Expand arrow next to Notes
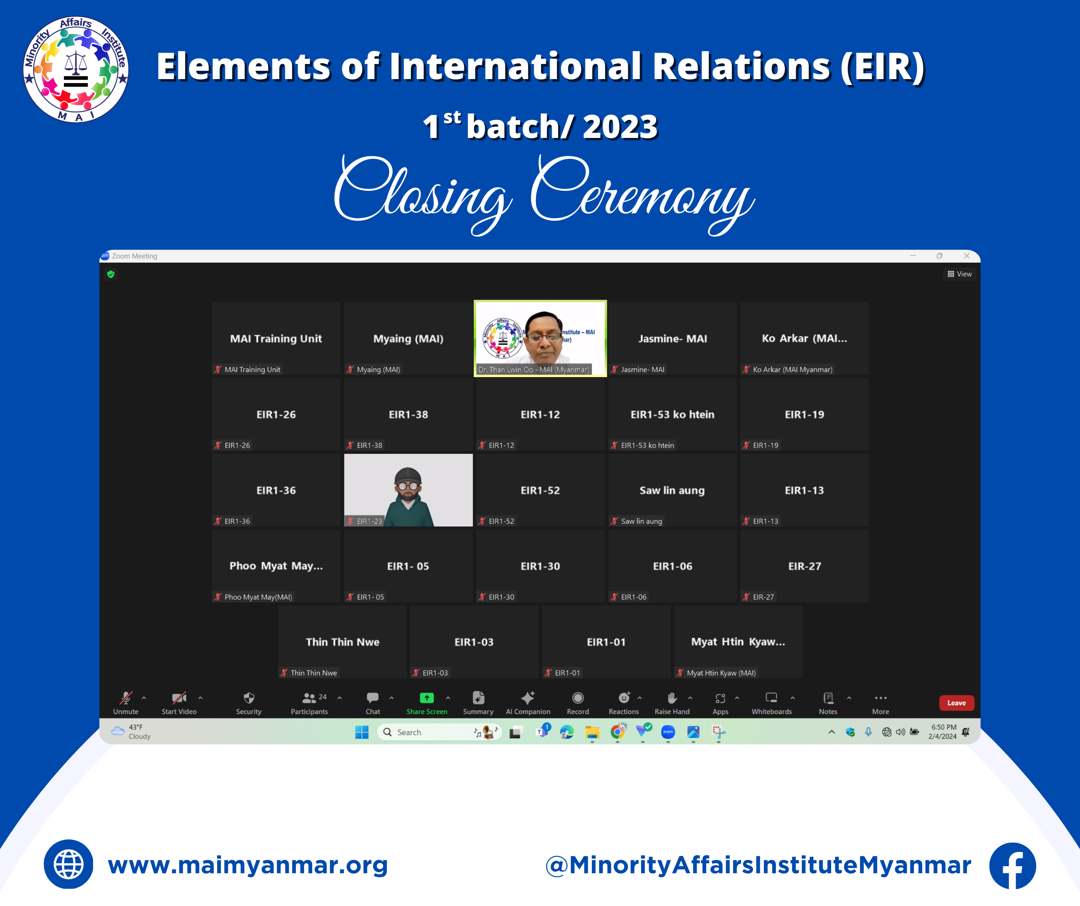The width and height of the screenshot is (1080, 906). 849,698
